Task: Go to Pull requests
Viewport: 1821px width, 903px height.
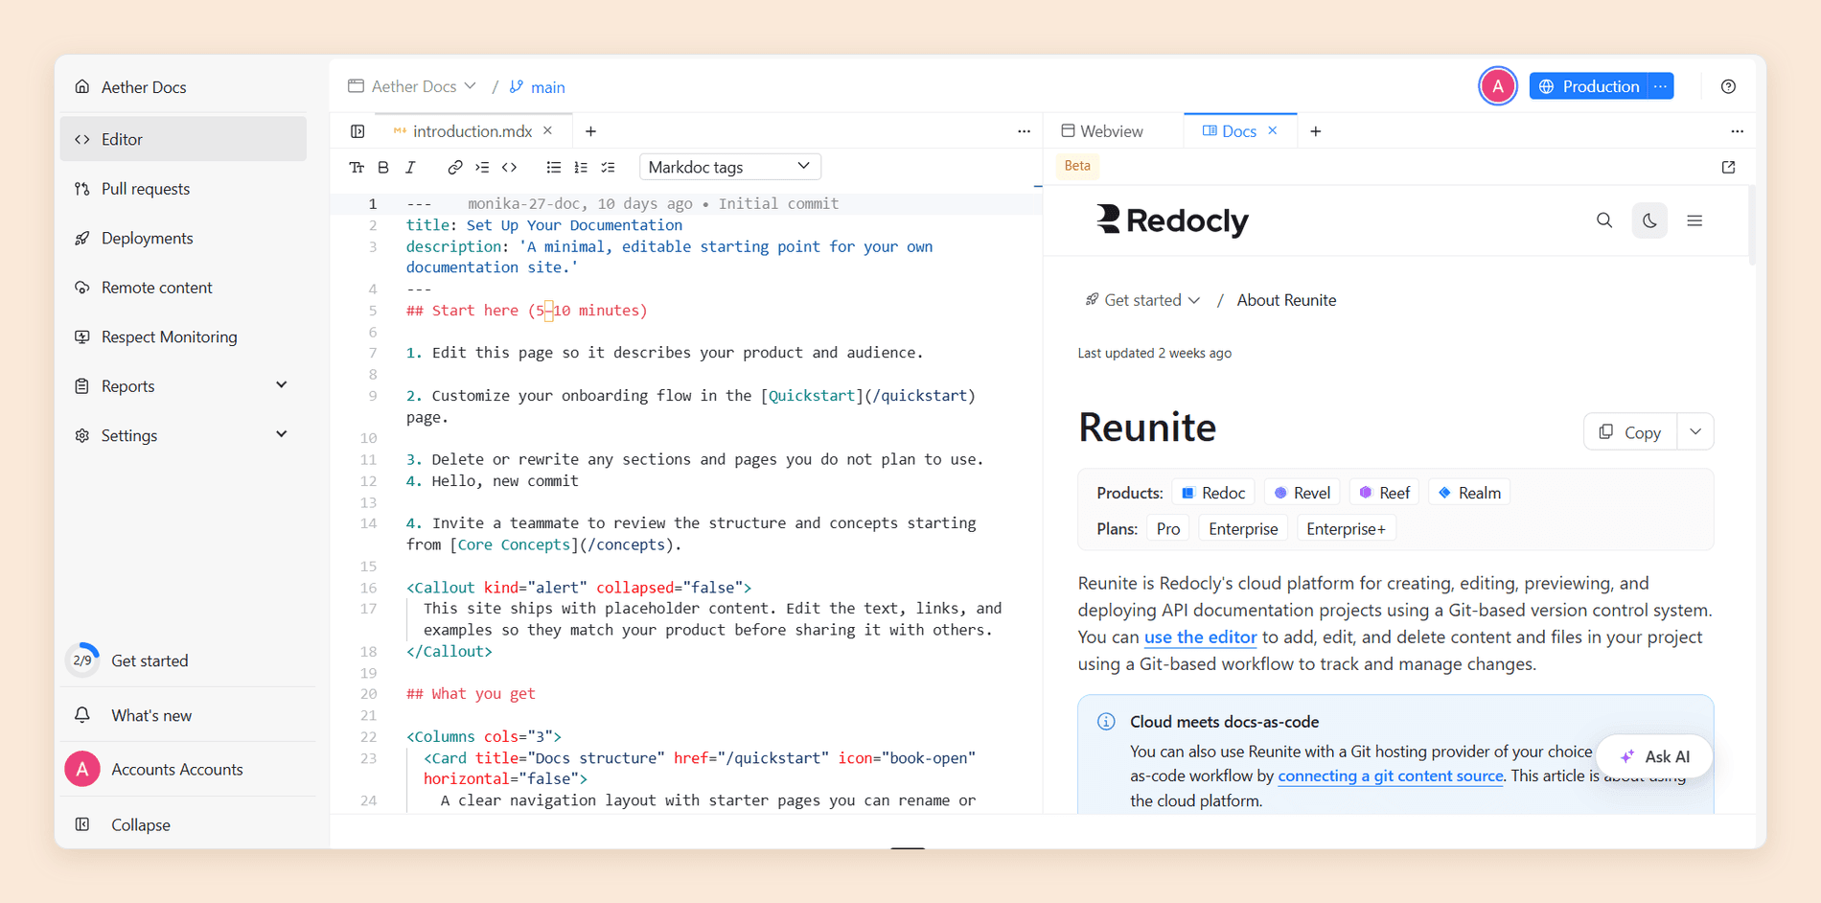Action: point(183,189)
